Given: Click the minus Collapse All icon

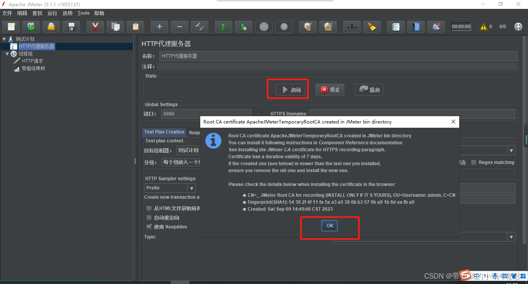Looking at the screenshot, I should (x=179, y=27).
